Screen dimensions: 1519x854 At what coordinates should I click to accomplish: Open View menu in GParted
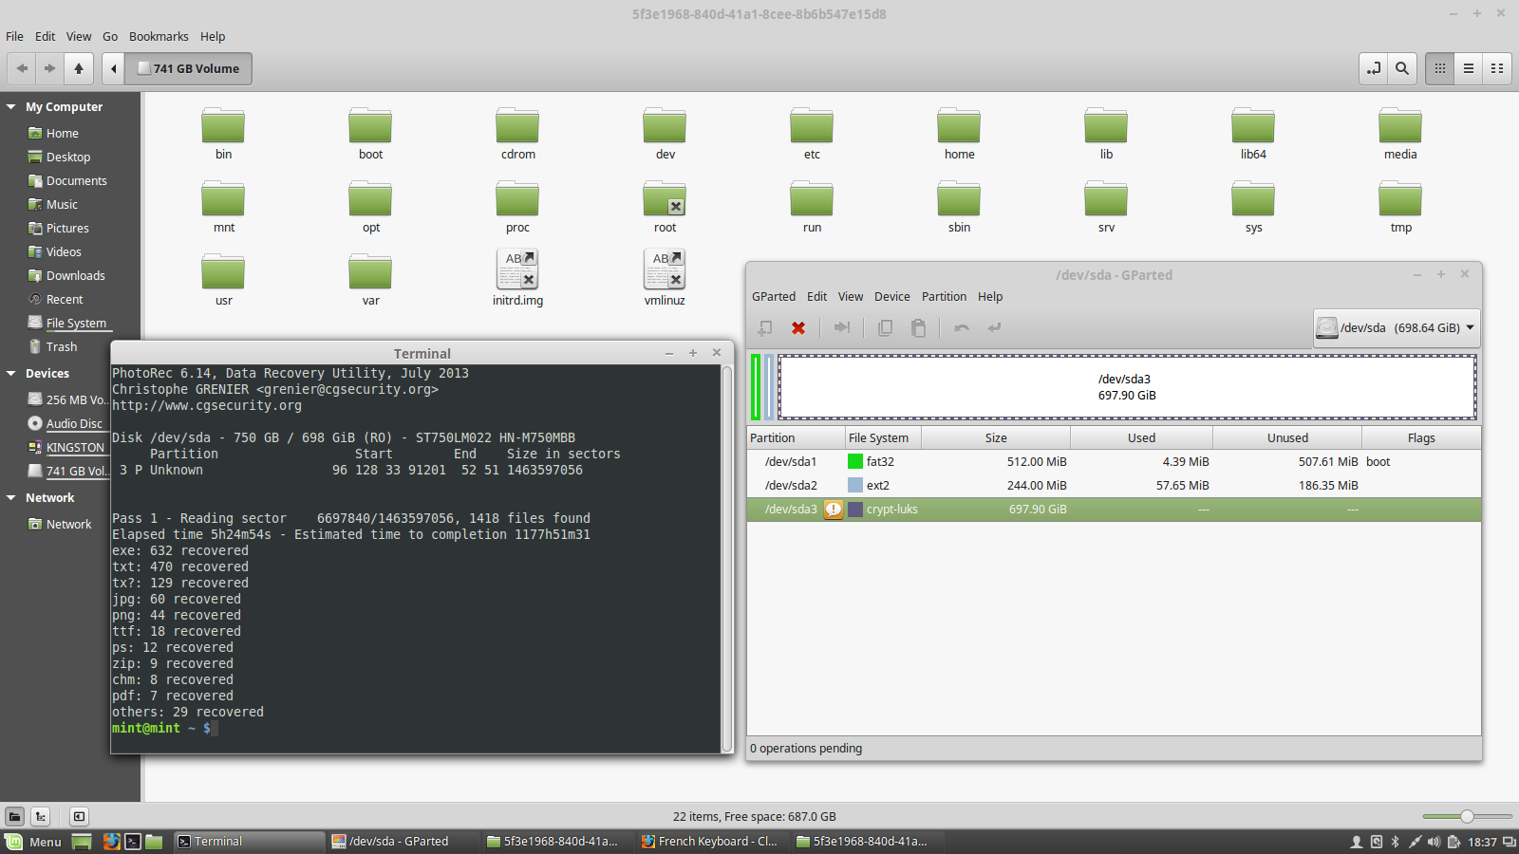coord(851,297)
